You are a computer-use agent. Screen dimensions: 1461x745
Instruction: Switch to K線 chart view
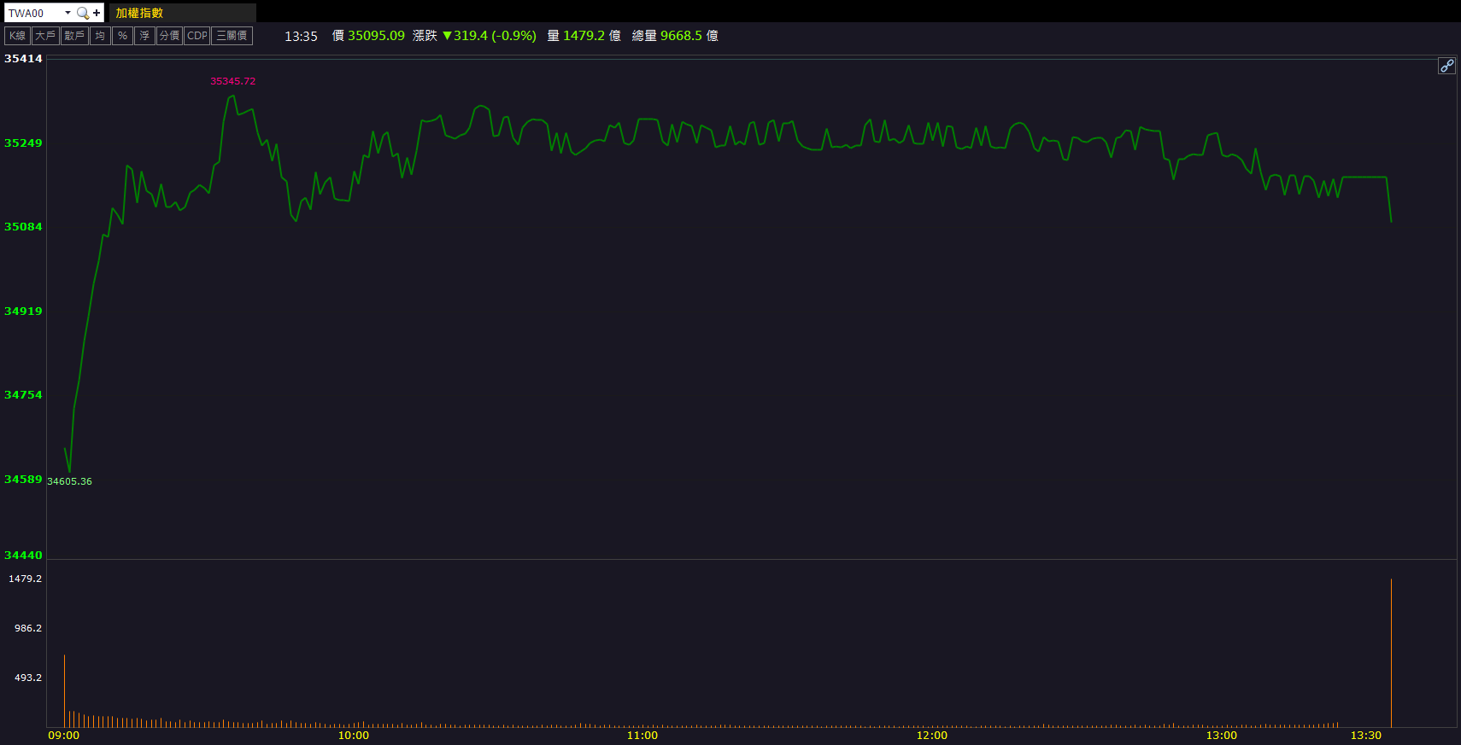click(17, 36)
